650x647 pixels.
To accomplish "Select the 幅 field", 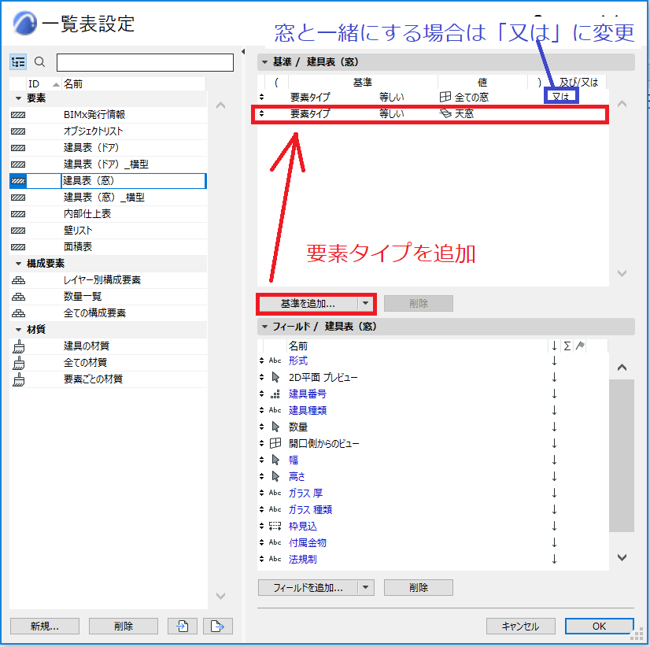I will tap(294, 460).
